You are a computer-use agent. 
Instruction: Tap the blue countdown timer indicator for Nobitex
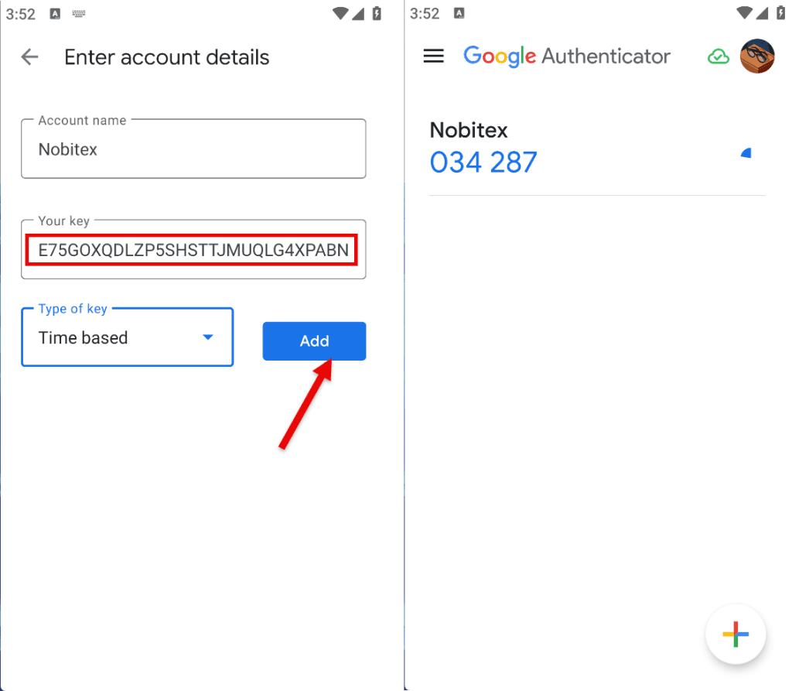[x=746, y=153]
